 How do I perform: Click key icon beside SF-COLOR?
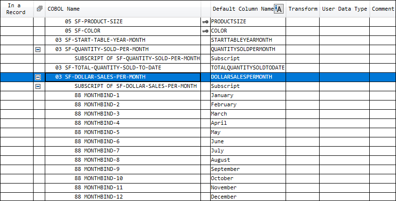205,31
